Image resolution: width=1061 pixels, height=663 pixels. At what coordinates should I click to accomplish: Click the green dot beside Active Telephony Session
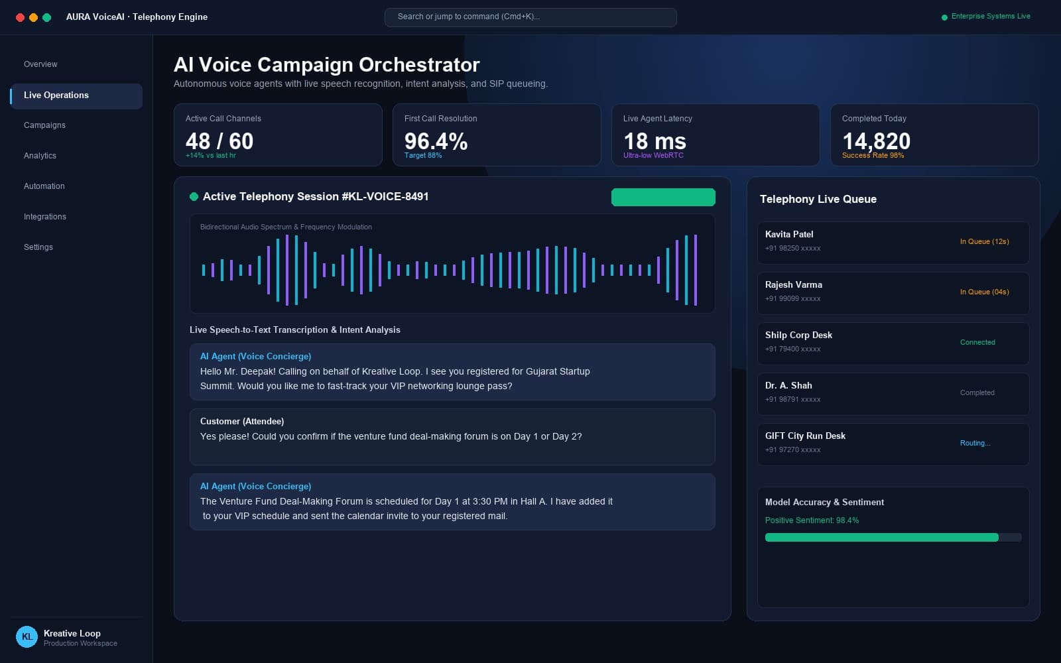pyautogui.click(x=194, y=196)
